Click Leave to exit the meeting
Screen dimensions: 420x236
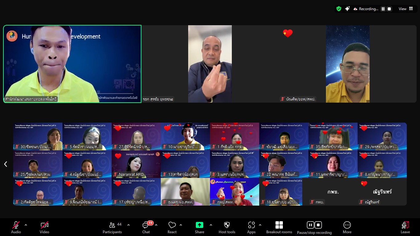[405, 227]
